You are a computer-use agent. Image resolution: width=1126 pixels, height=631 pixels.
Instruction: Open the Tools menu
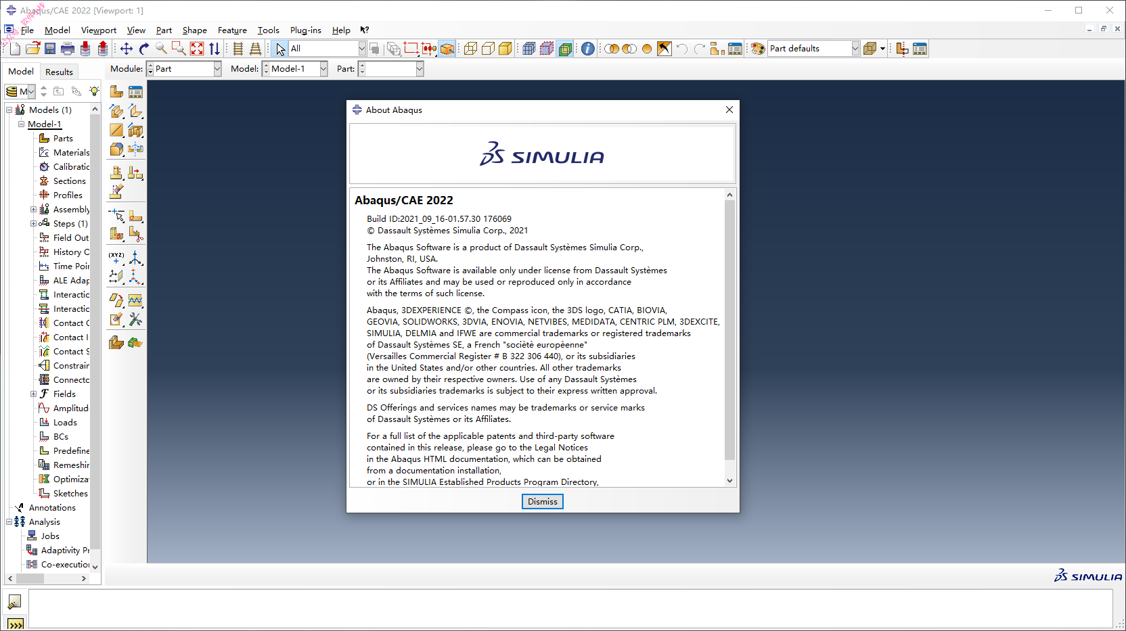(x=269, y=30)
